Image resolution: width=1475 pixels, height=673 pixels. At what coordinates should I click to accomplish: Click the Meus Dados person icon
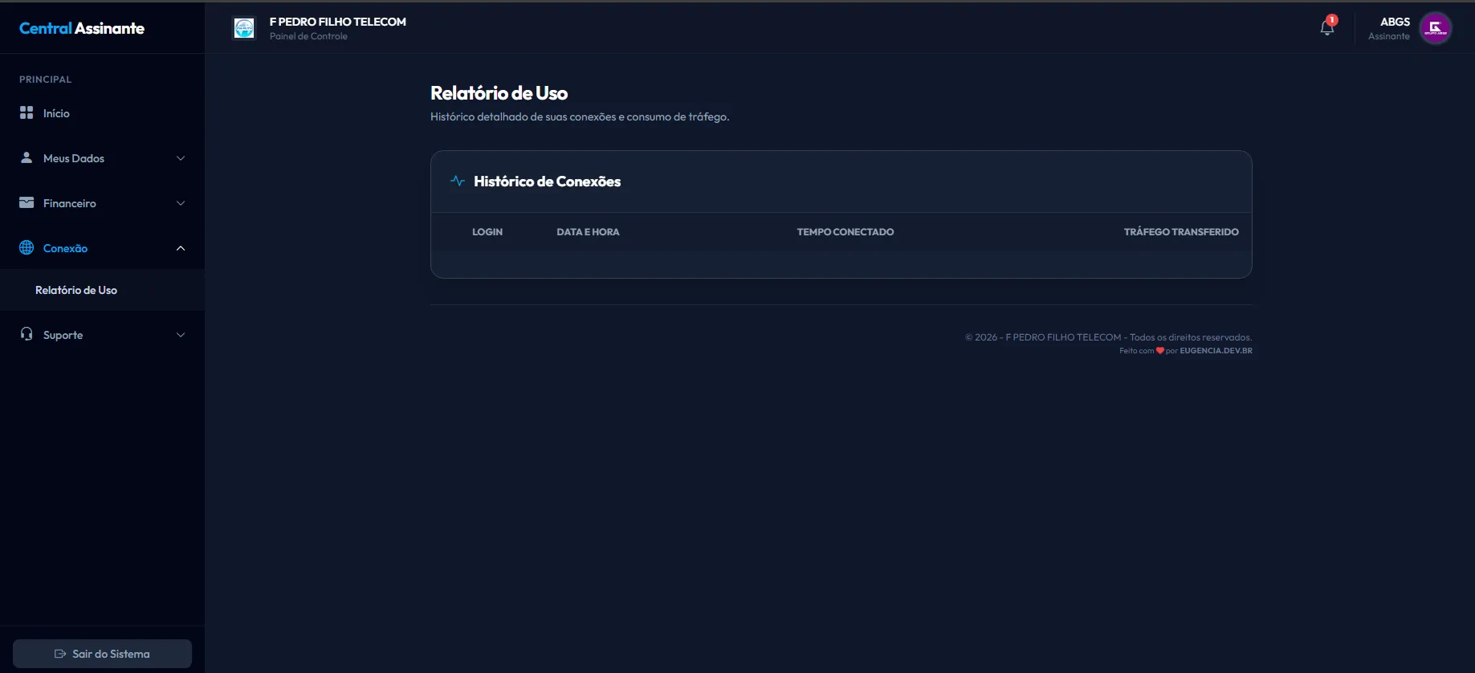26,158
